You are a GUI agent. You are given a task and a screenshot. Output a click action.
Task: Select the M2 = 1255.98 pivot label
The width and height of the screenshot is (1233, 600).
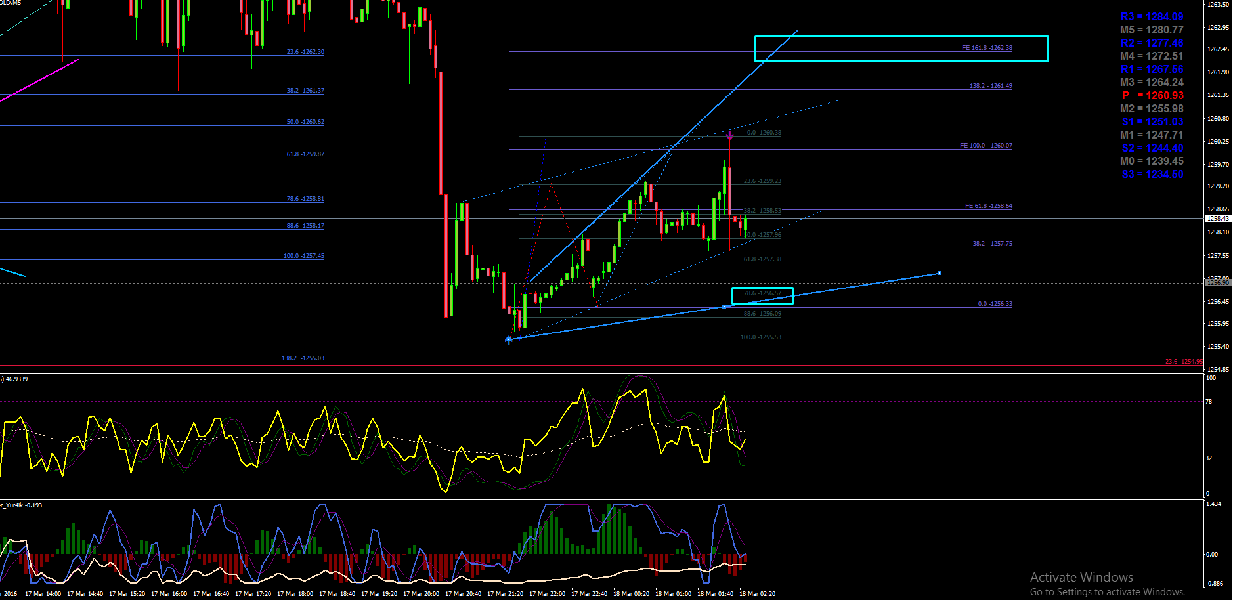click(1152, 109)
